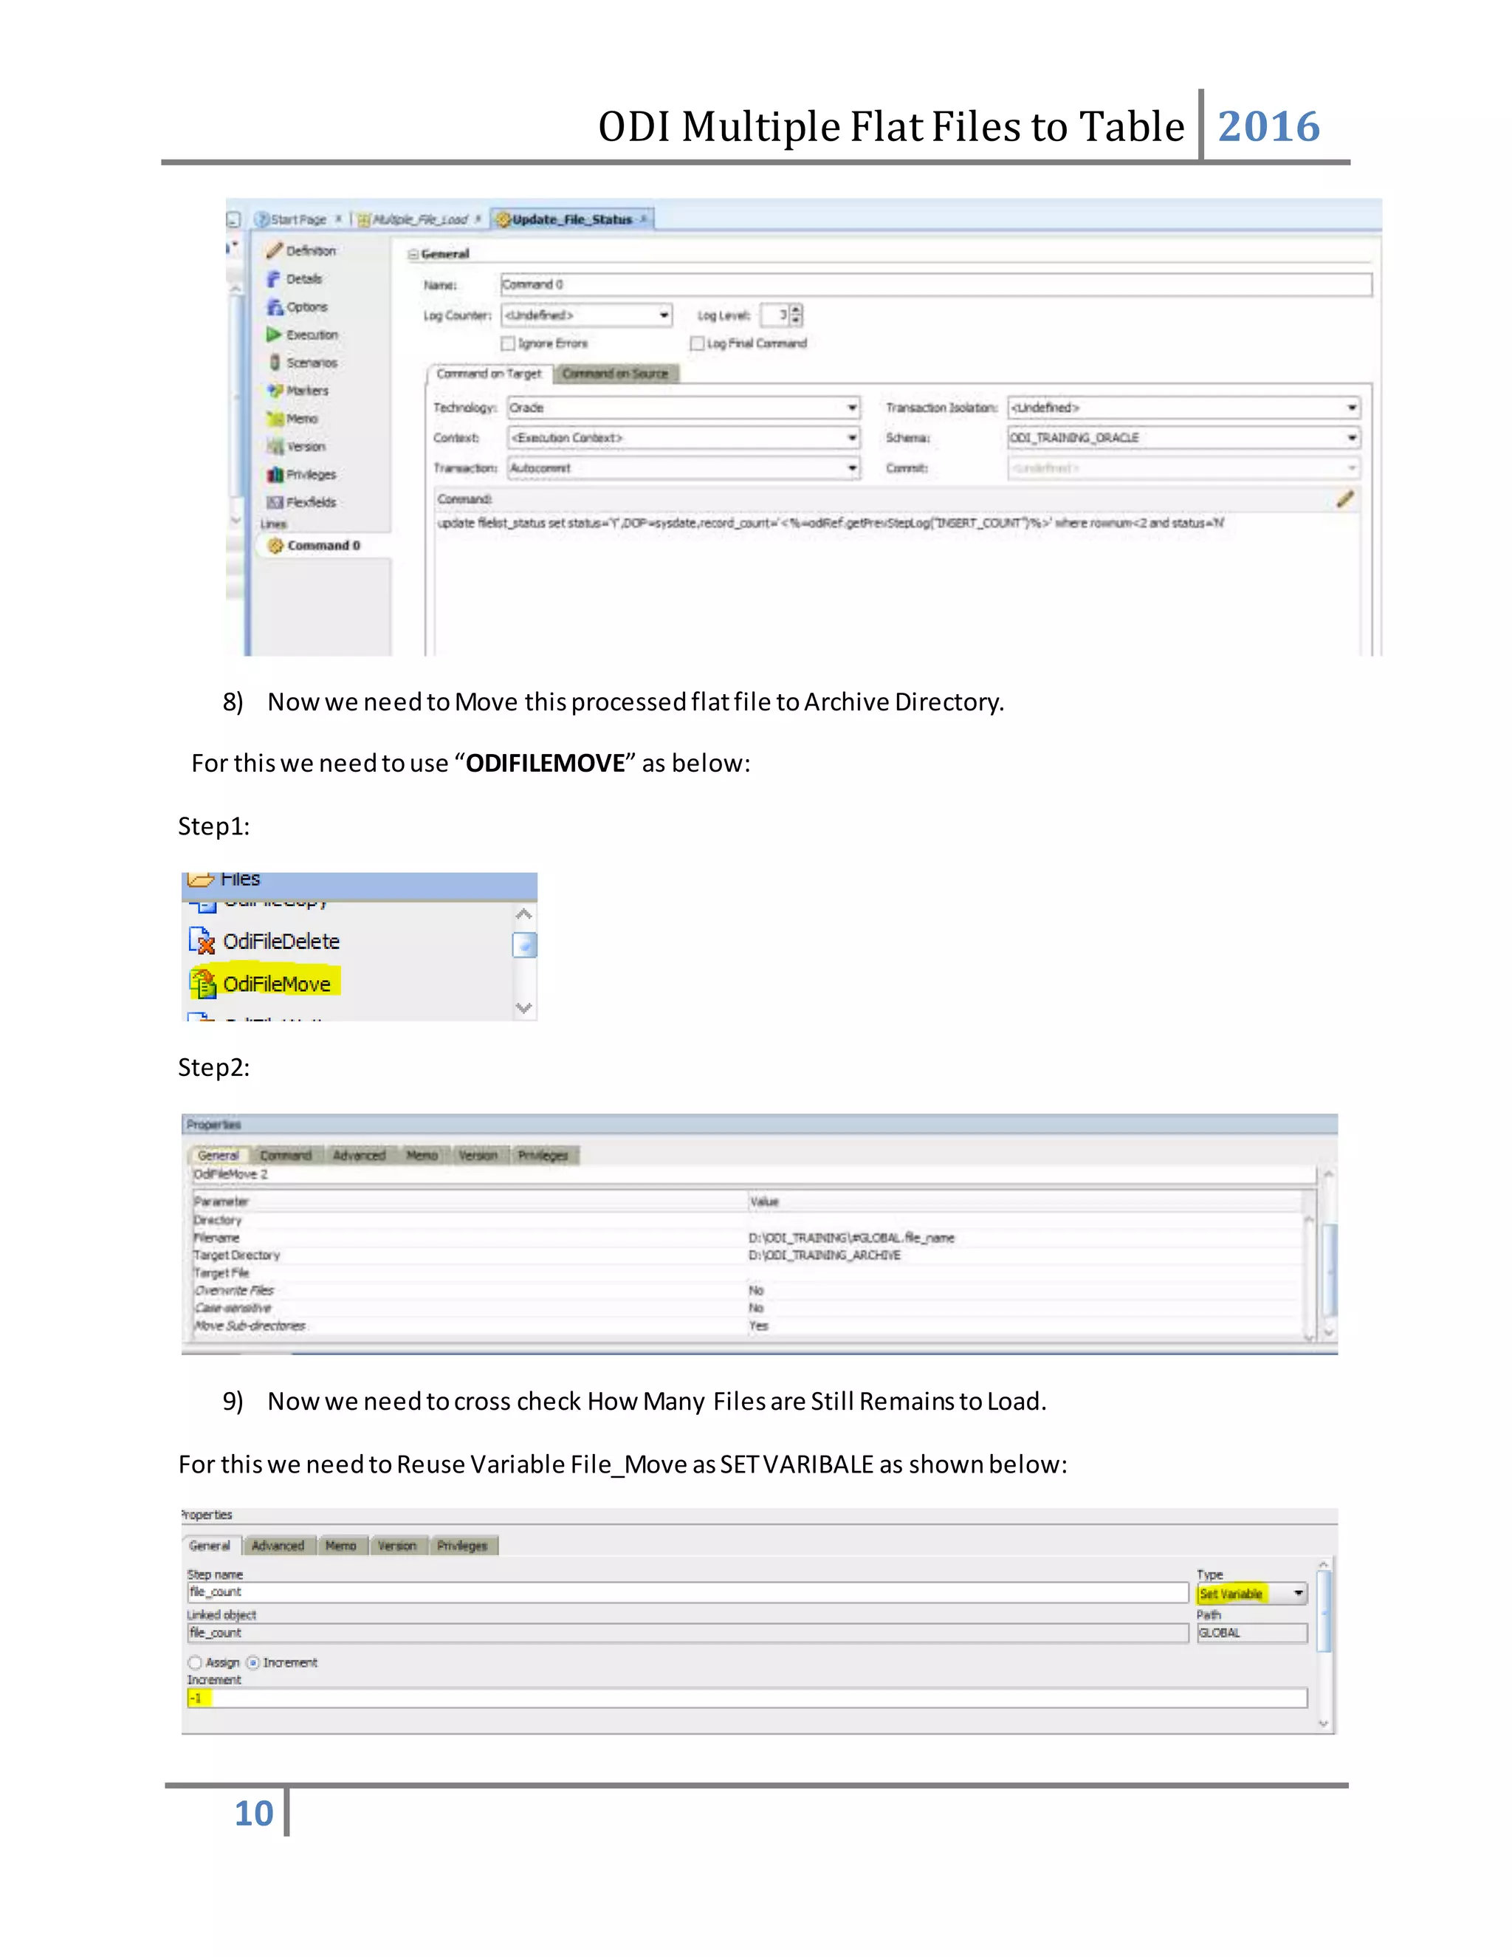
Task: Click the Start Page tab help icon
Action: pos(261,219)
